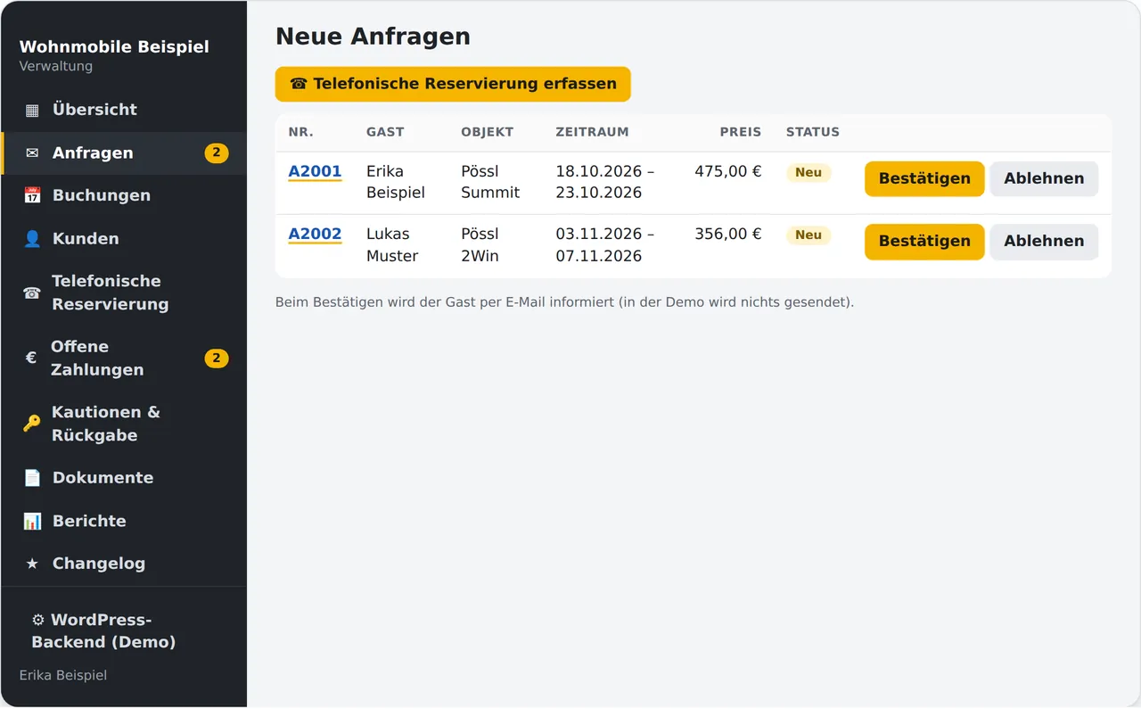Click the Offene Zahlungen count badge
The height and width of the screenshot is (709, 1141).
pyautogui.click(x=217, y=359)
